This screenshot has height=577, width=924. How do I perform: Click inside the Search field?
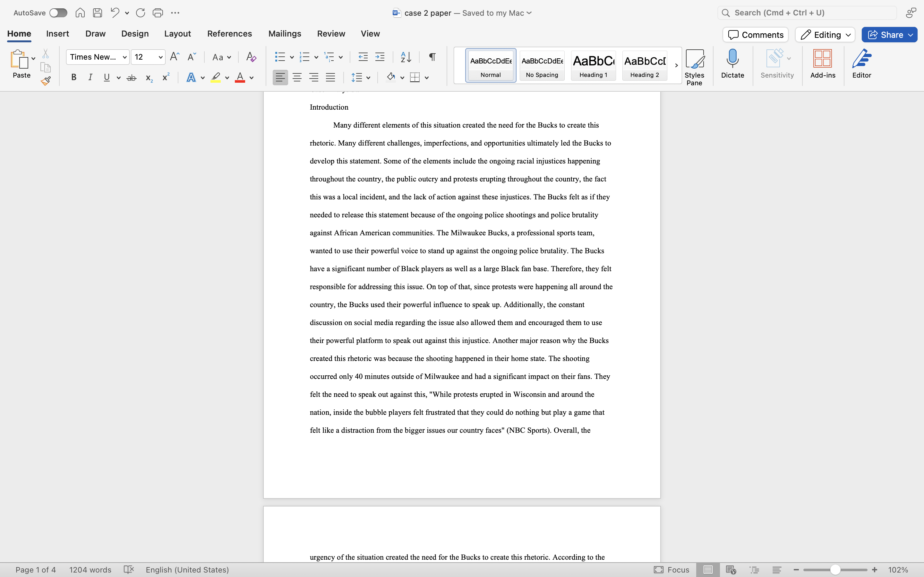pos(806,12)
